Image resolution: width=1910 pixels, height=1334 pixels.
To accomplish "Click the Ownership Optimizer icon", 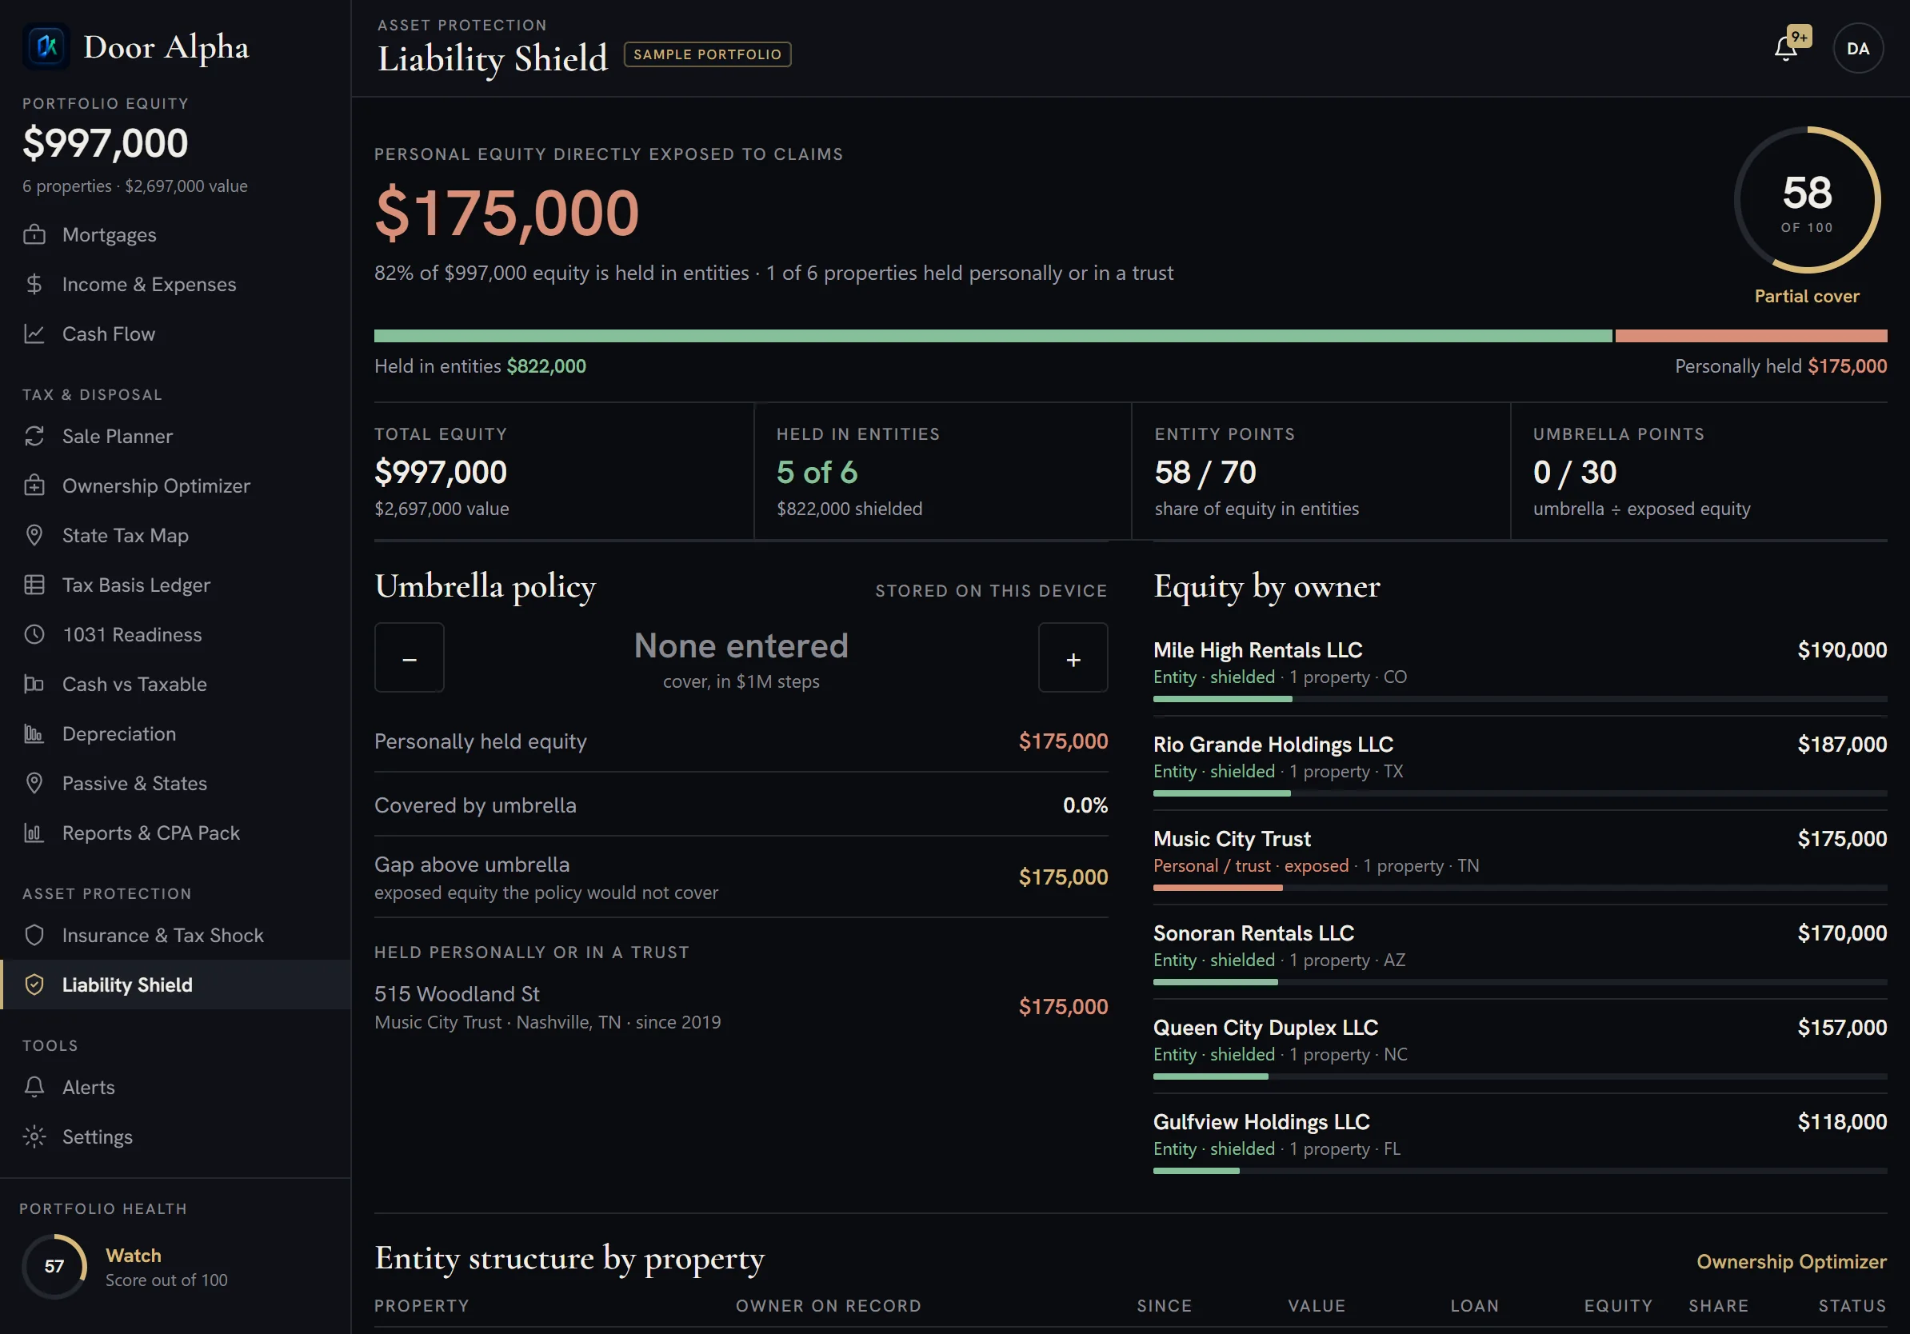I will coord(34,485).
